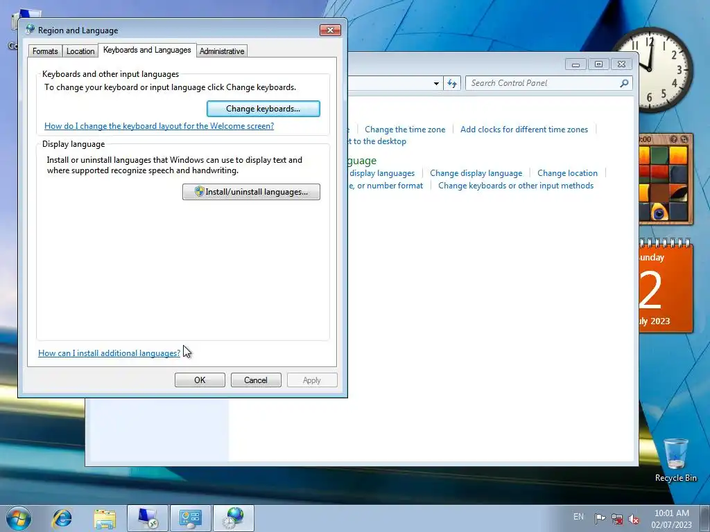This screenshot has width=710, height=532.
Task: Click the muted volume tray icon
Action: pos(634,520)
